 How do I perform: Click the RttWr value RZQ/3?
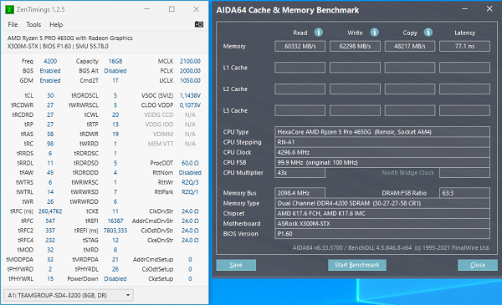(x=190, y=182)
